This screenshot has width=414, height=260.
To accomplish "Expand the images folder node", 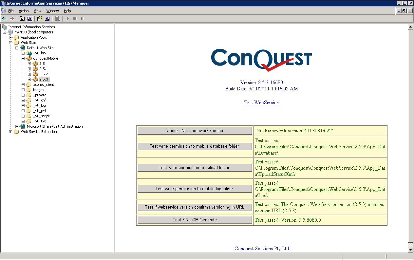I will (x=23, y=90).
